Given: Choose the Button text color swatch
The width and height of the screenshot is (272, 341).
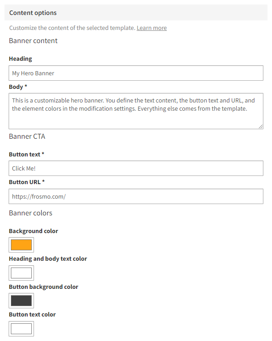Looking at the screenshot, I should 21,328.
